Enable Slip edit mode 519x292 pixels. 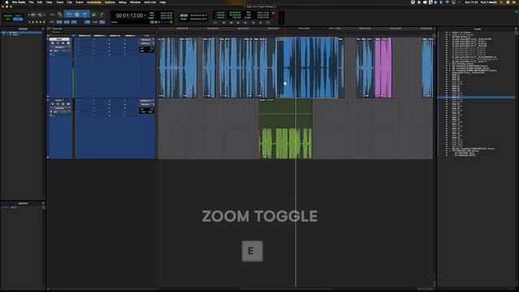[x=7, y=19]
